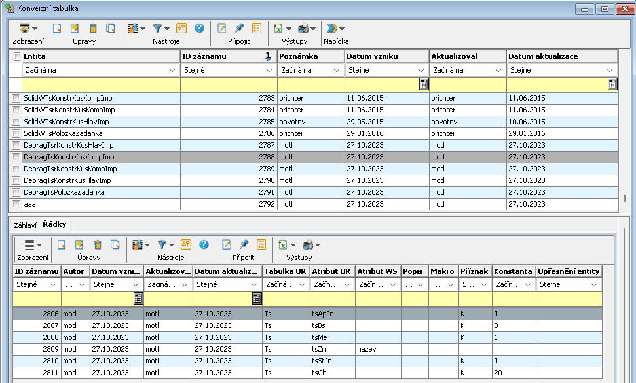
Task: Switch to the Záhlaví tab
Action: pos(26,225)
